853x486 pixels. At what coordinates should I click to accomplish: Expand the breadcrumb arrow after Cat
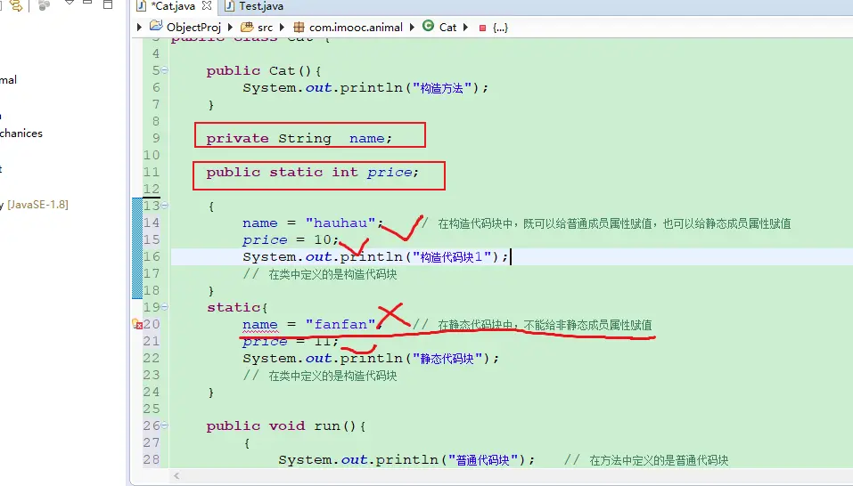click(465, 28)
